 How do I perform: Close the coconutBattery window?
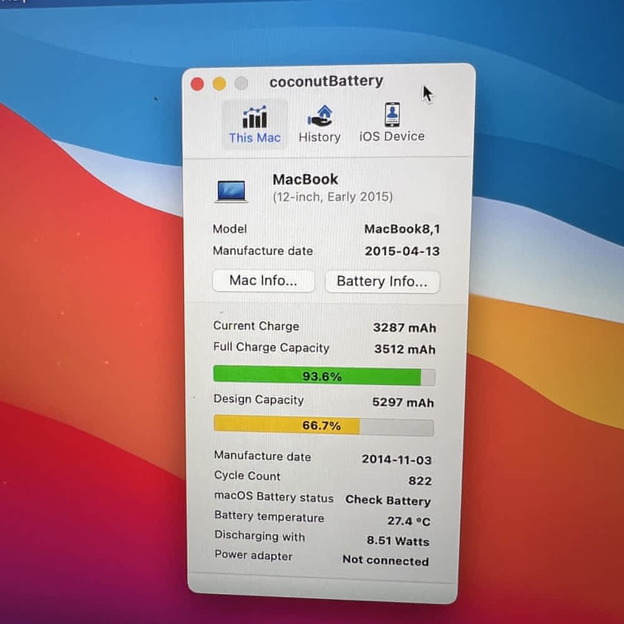197,84
